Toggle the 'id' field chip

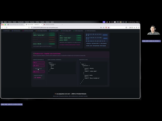click(39, 63)
